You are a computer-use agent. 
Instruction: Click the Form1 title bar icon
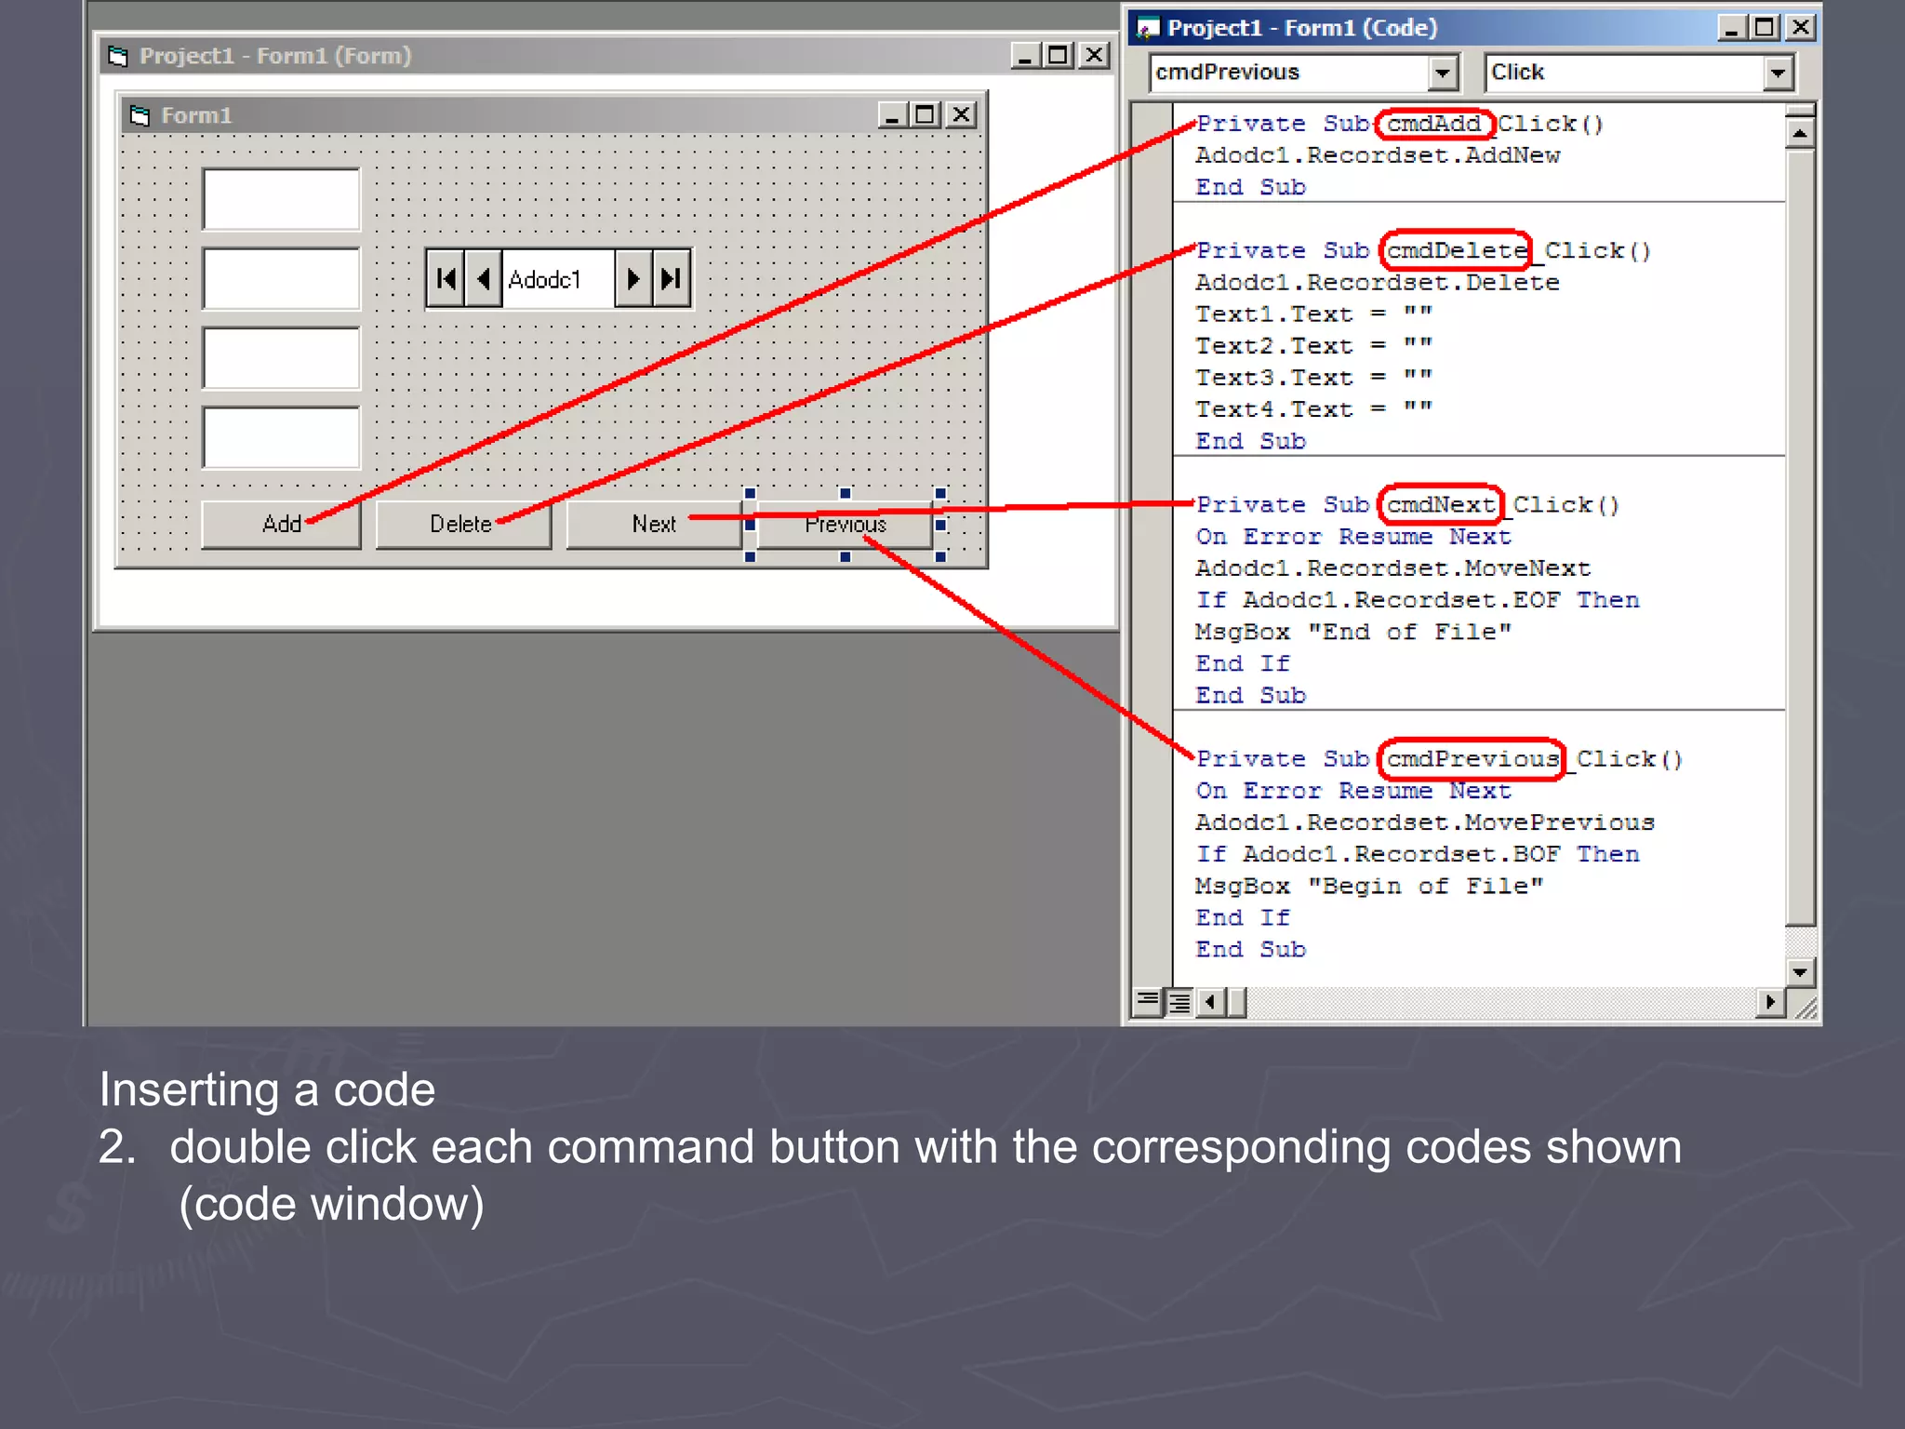[x=140, y=115]
